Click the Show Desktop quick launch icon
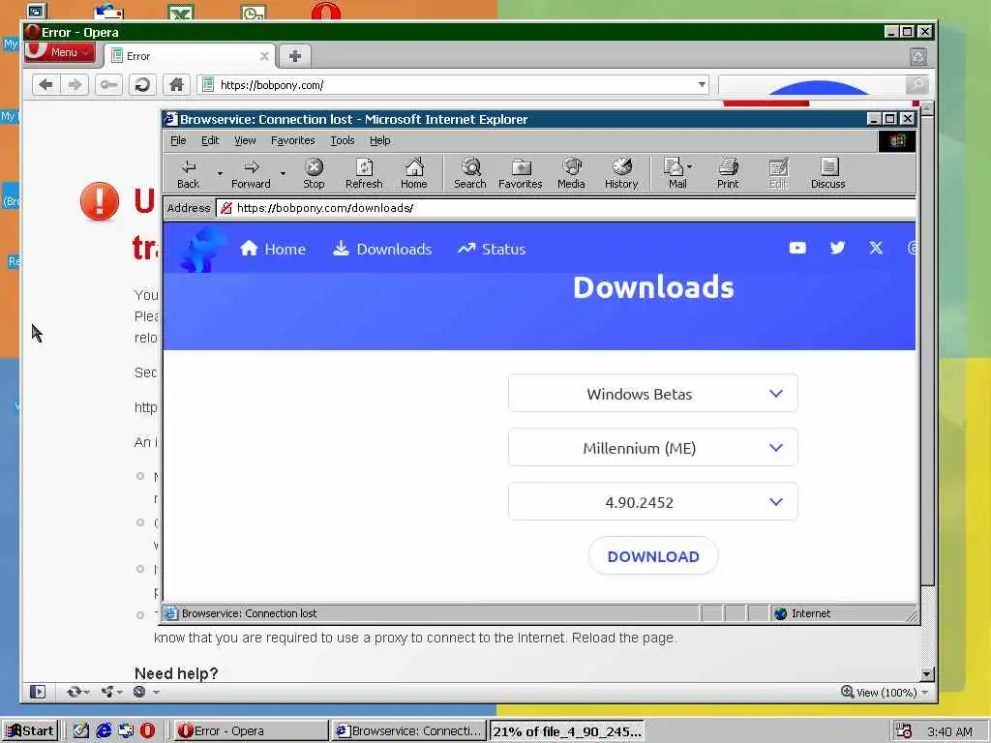The image size is (991, 743). [81, 731]
